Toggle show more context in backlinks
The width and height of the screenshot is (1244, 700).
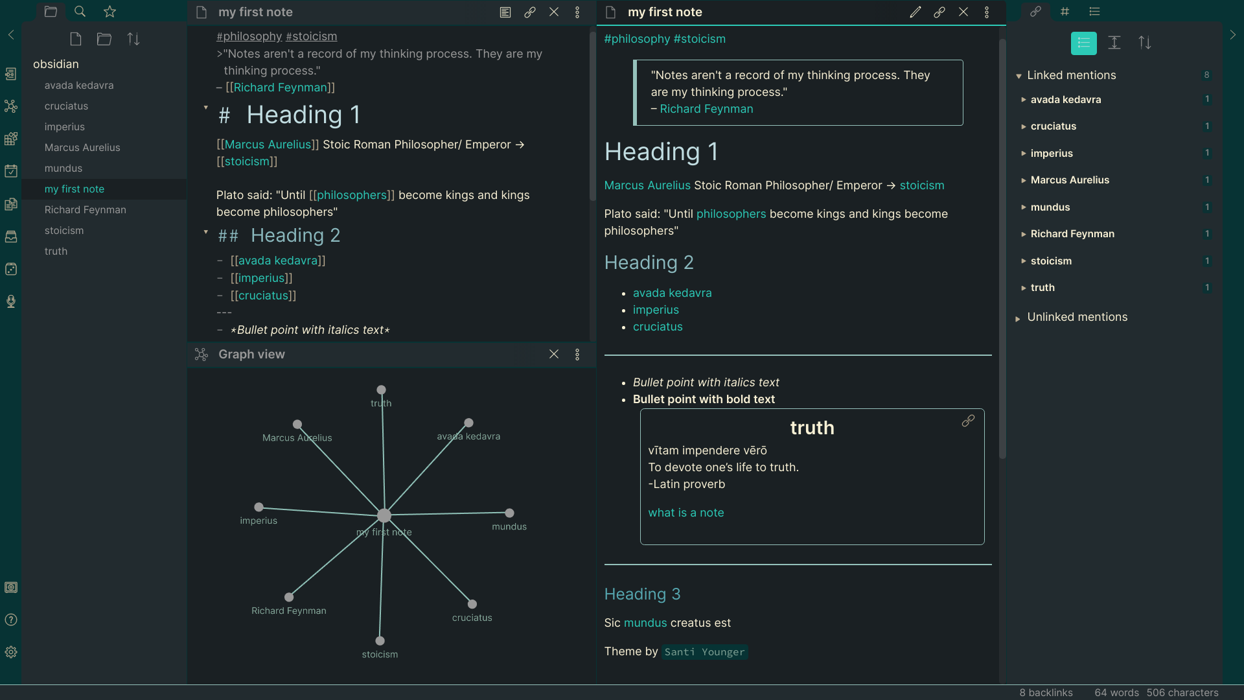1114,43
